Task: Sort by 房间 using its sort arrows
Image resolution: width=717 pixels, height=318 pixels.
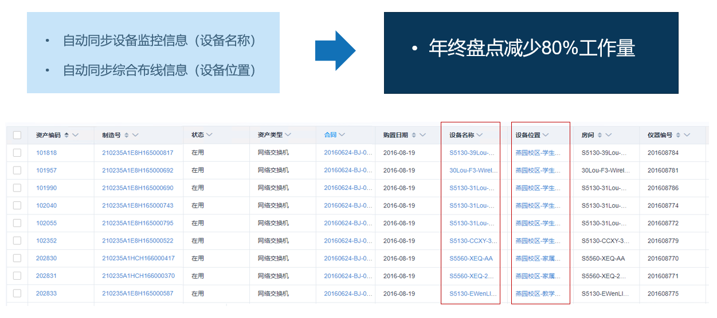Action: click(x=600, y=135)
